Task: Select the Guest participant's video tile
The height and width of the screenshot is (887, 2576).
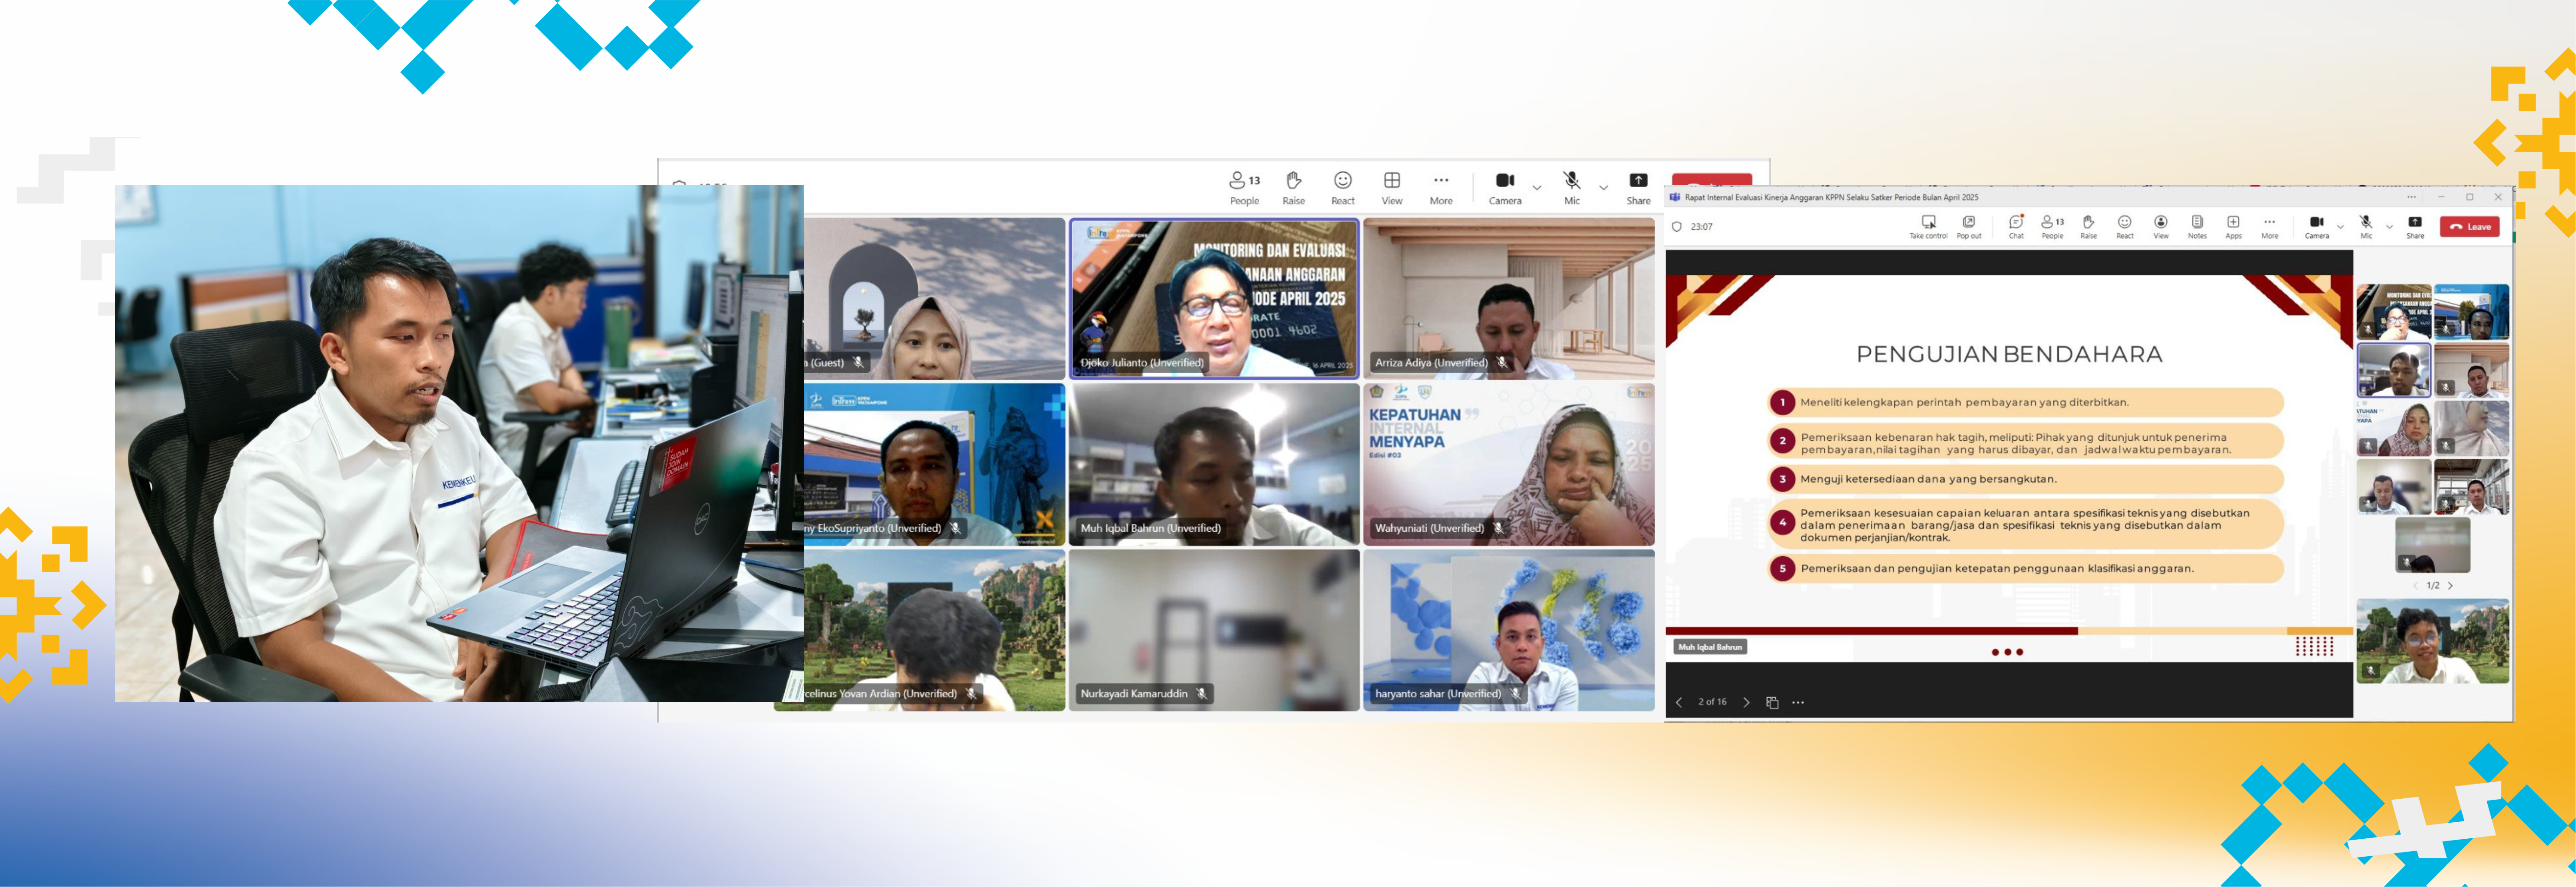Action: [934, 299]
